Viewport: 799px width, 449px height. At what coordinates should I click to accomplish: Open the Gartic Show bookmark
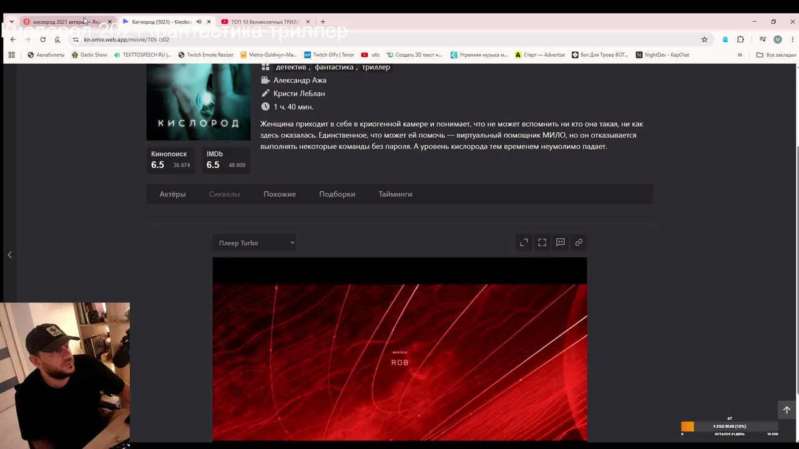tap(89, 55)
